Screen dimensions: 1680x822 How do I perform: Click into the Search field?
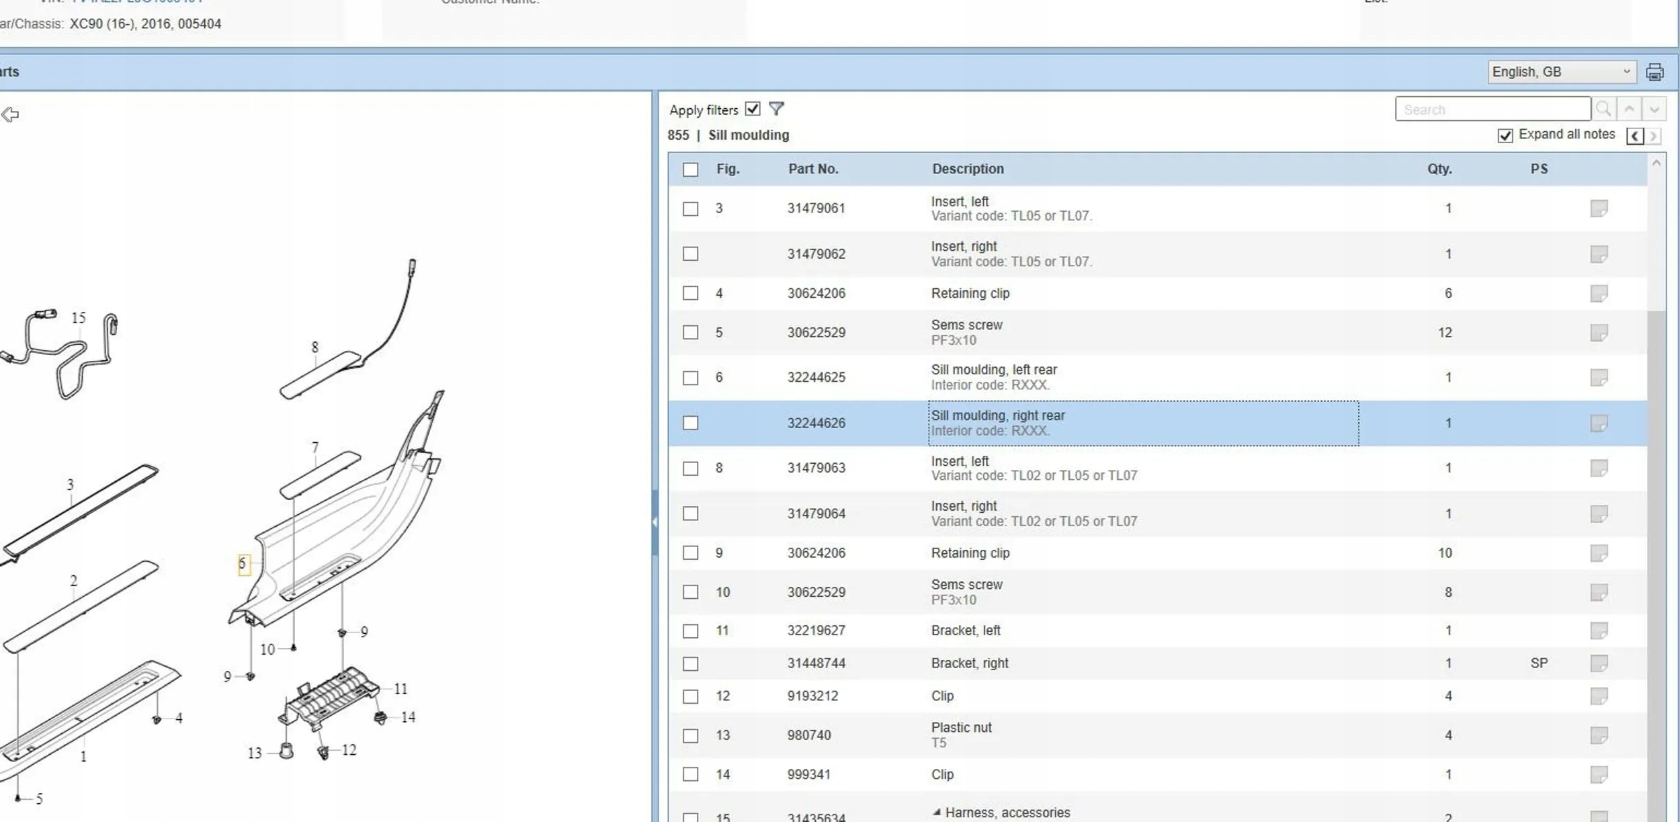(1492, 109)
